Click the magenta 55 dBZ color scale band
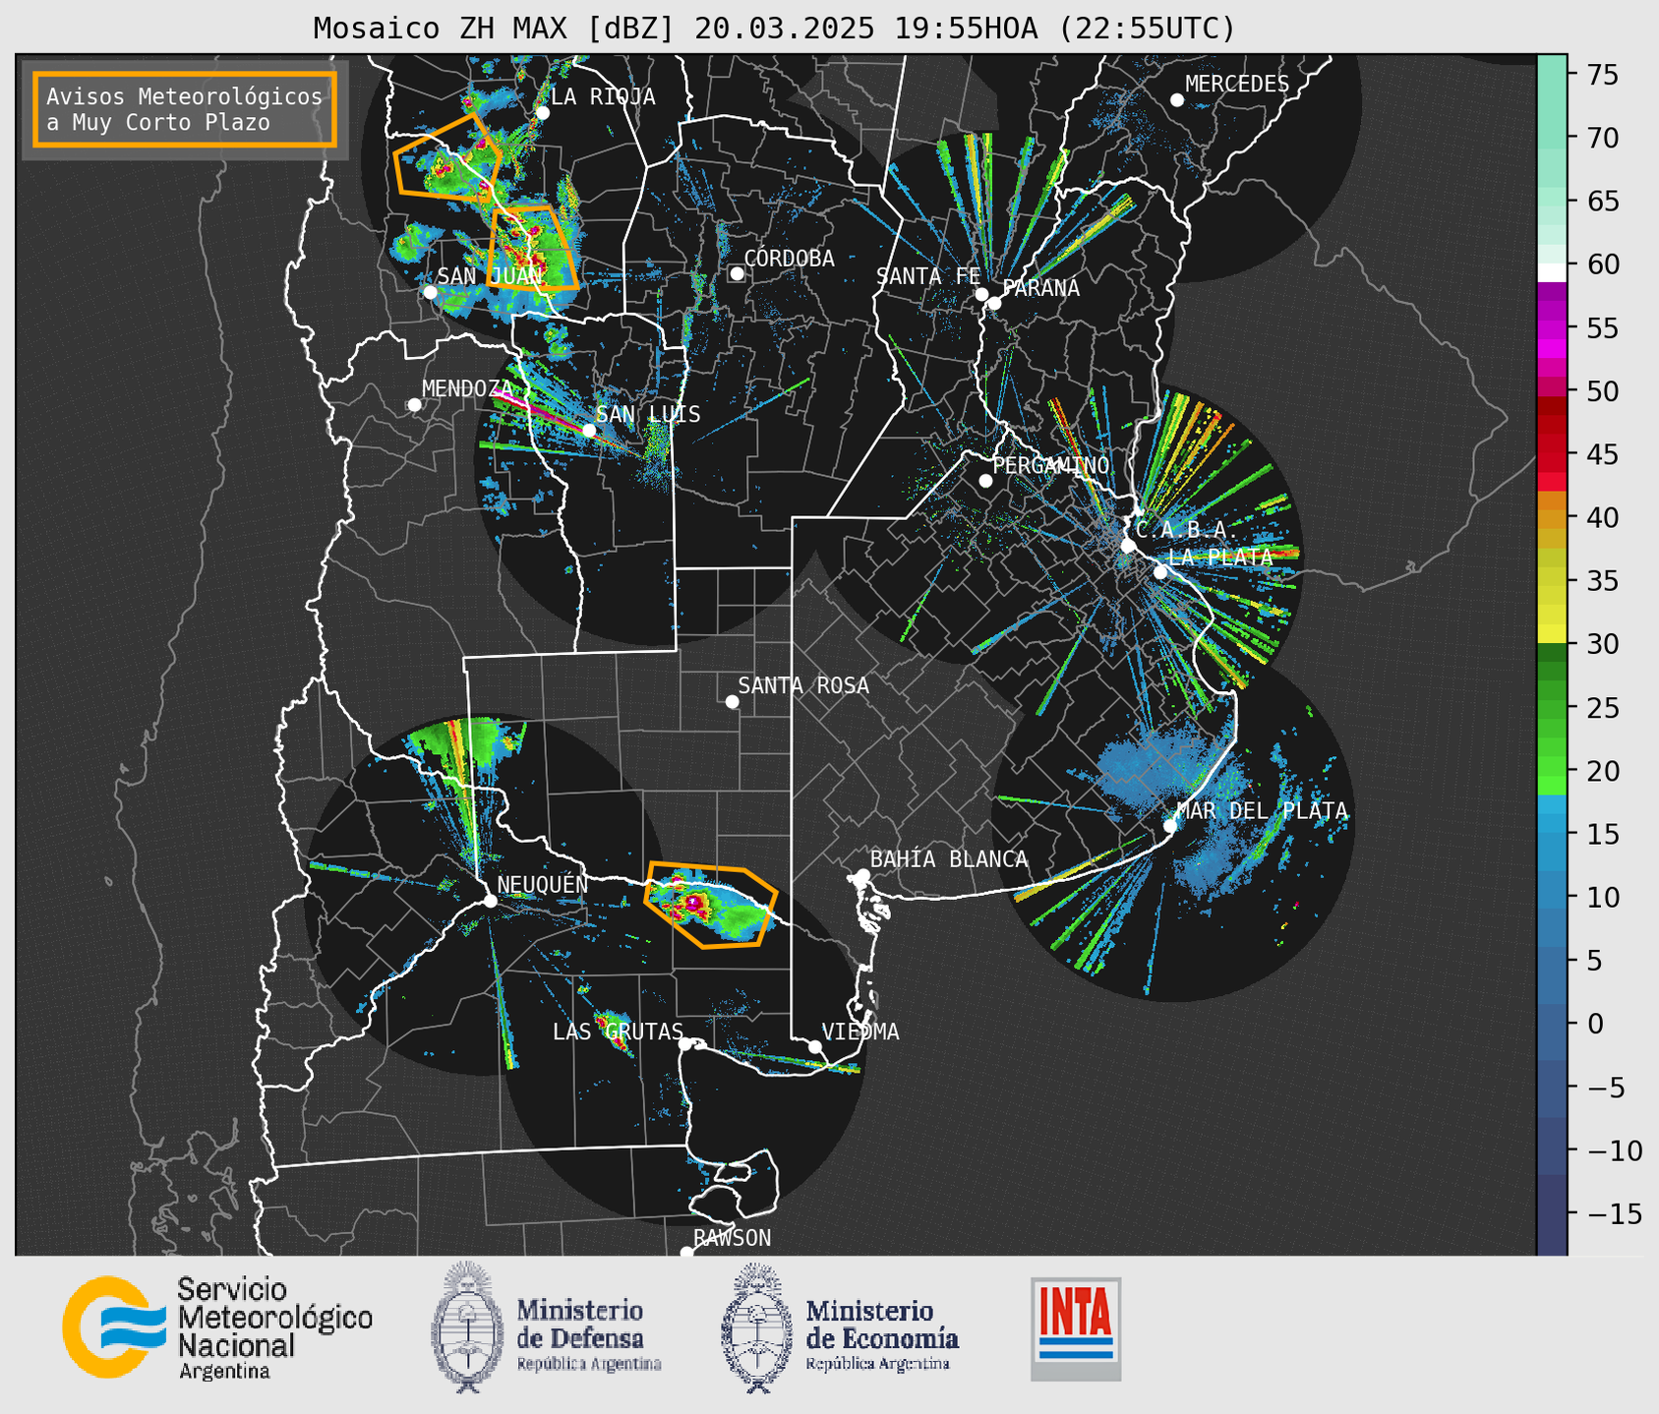This screenshot has width=1659, height=1414. coord(1552,328)
